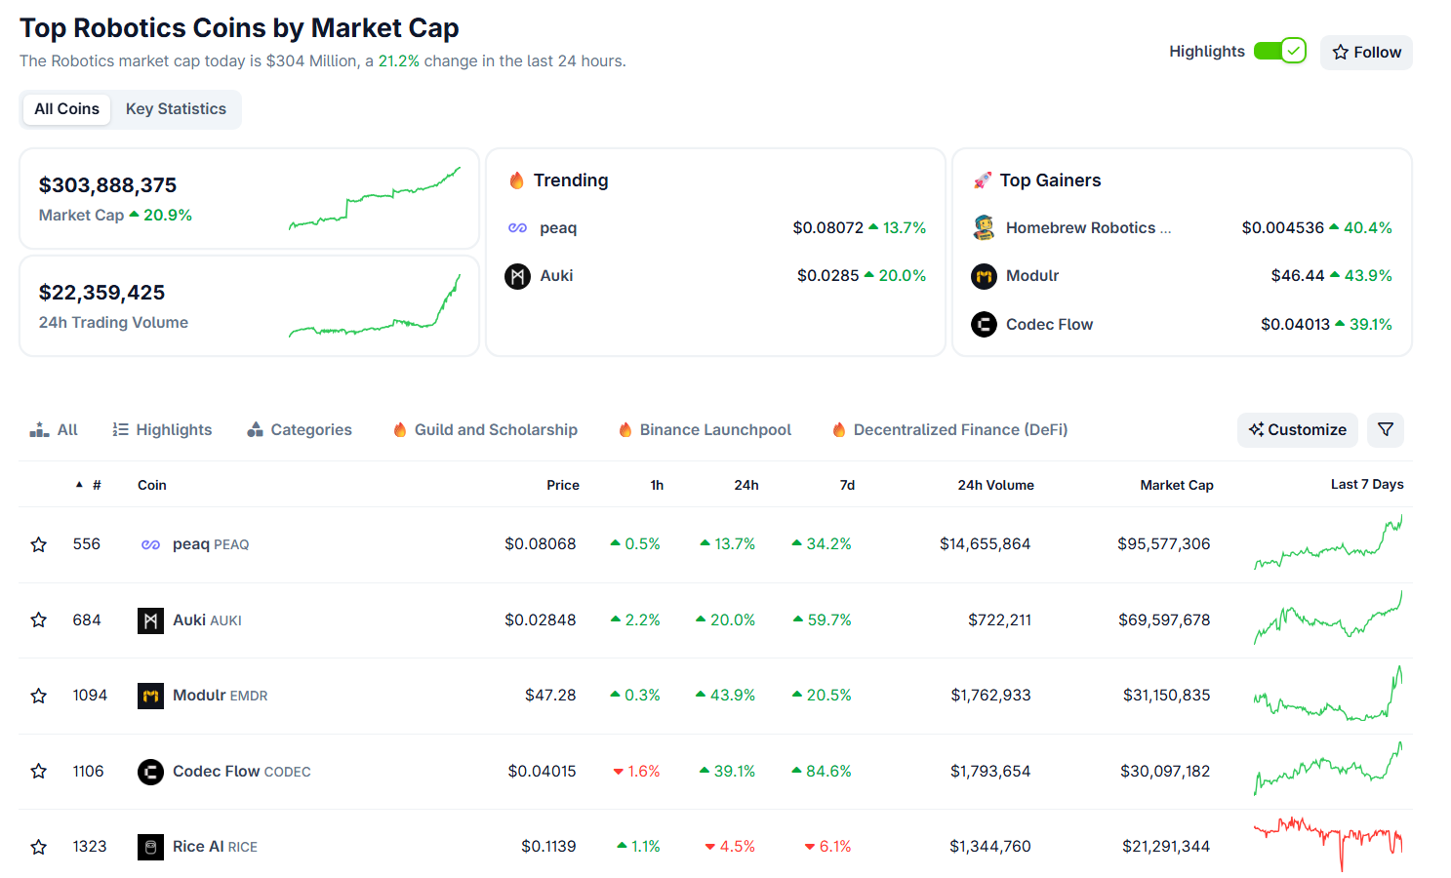Image resolution: width=1451 pixels, height=878 pixels.
Task: Click the peaq coin logo
Action: (150, 543)
